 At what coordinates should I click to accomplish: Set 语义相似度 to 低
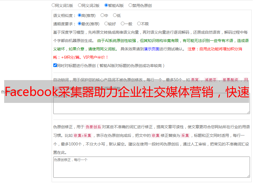[115, 15]
